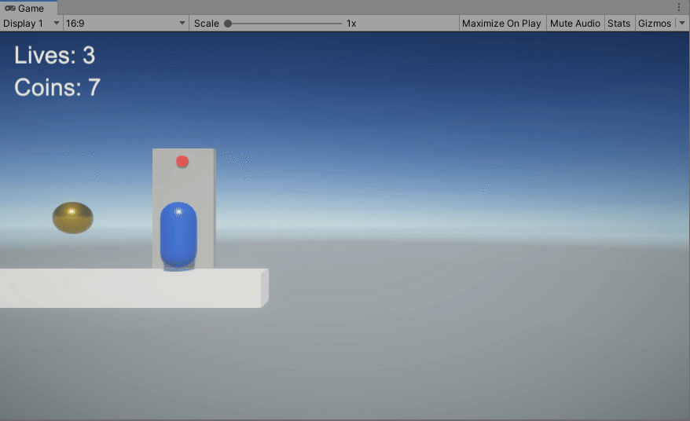Toggle Mute Audio

[x=574, y=24]
